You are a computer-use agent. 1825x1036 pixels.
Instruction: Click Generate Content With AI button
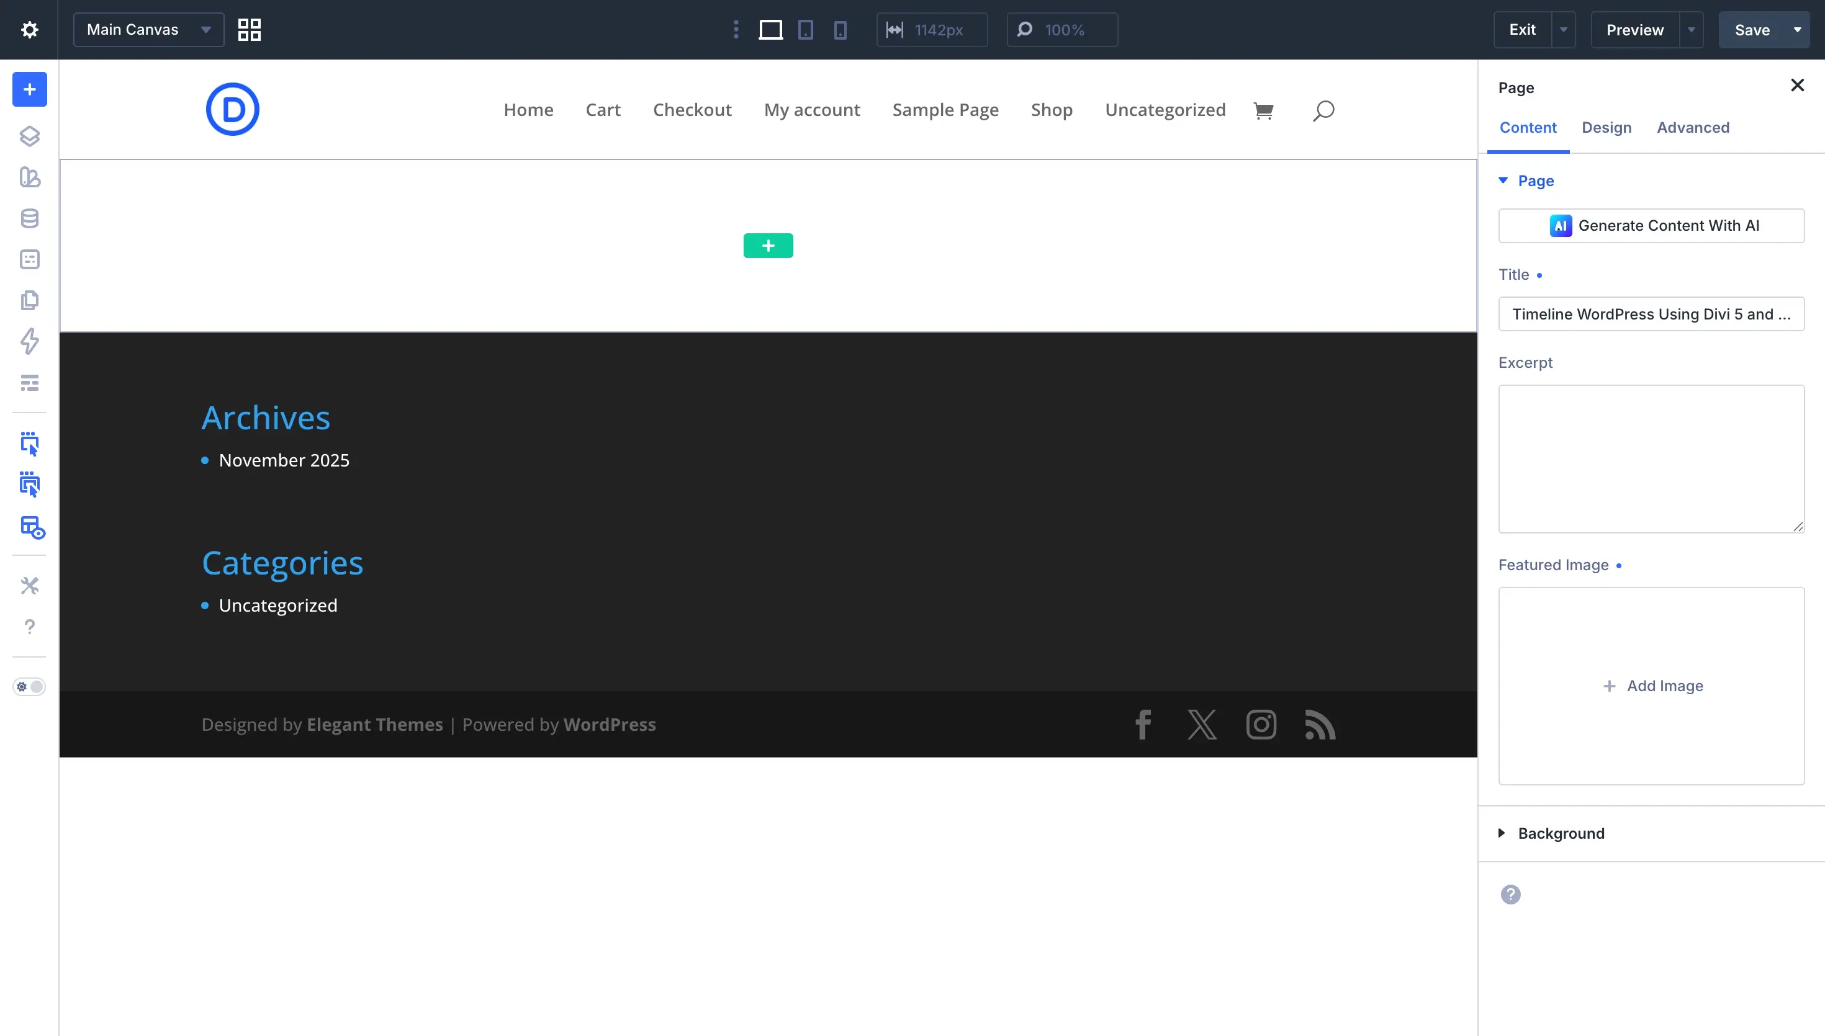click(1651, 226)
